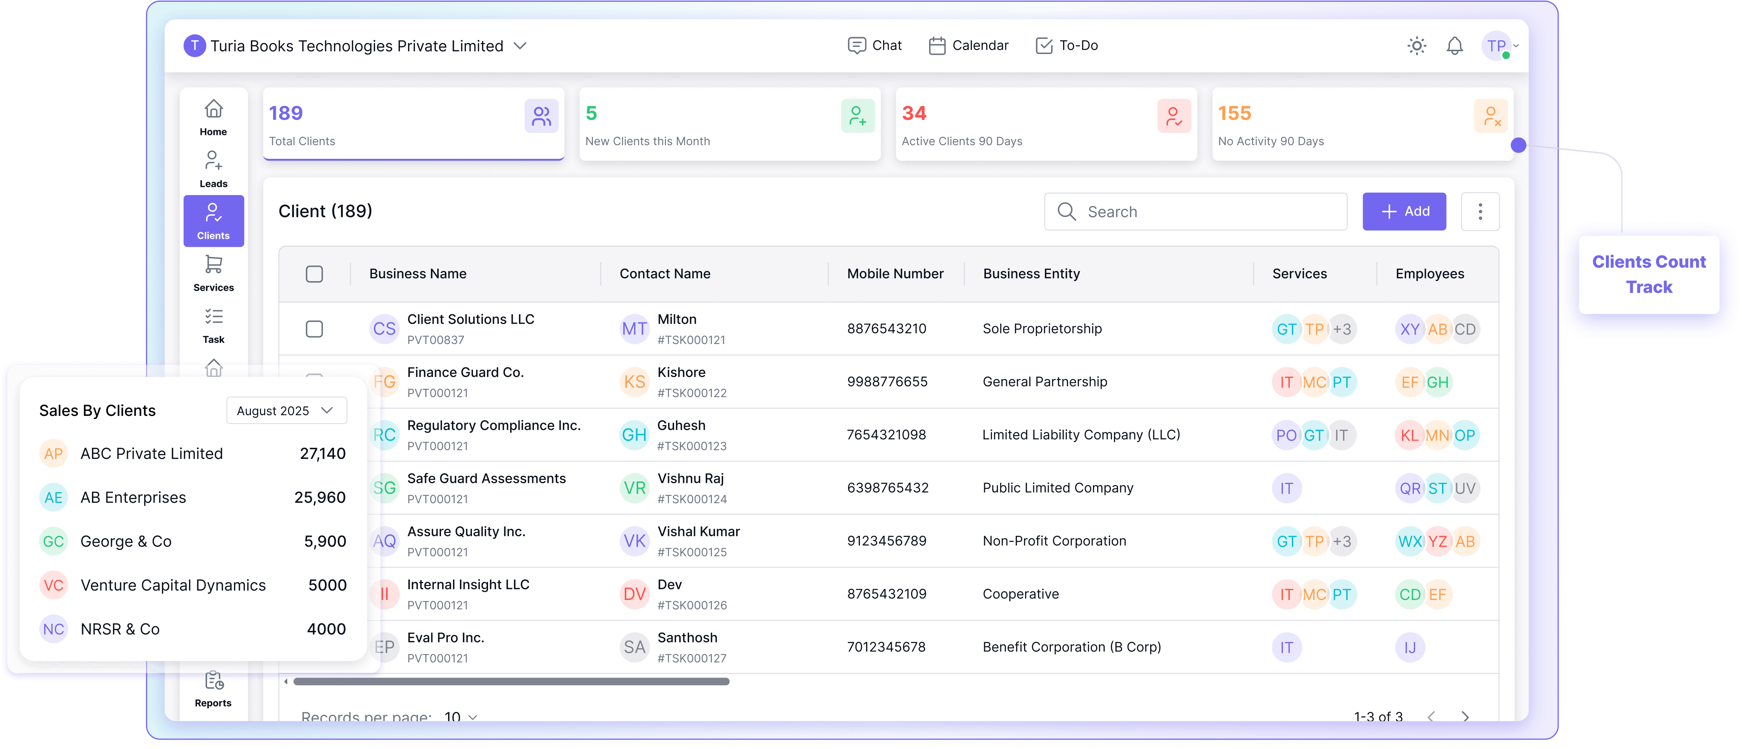Open Task in the sidebar

click(x=213, y=325)
